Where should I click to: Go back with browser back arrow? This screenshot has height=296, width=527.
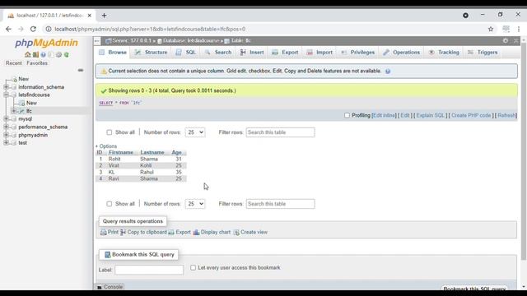pos(8,30)
